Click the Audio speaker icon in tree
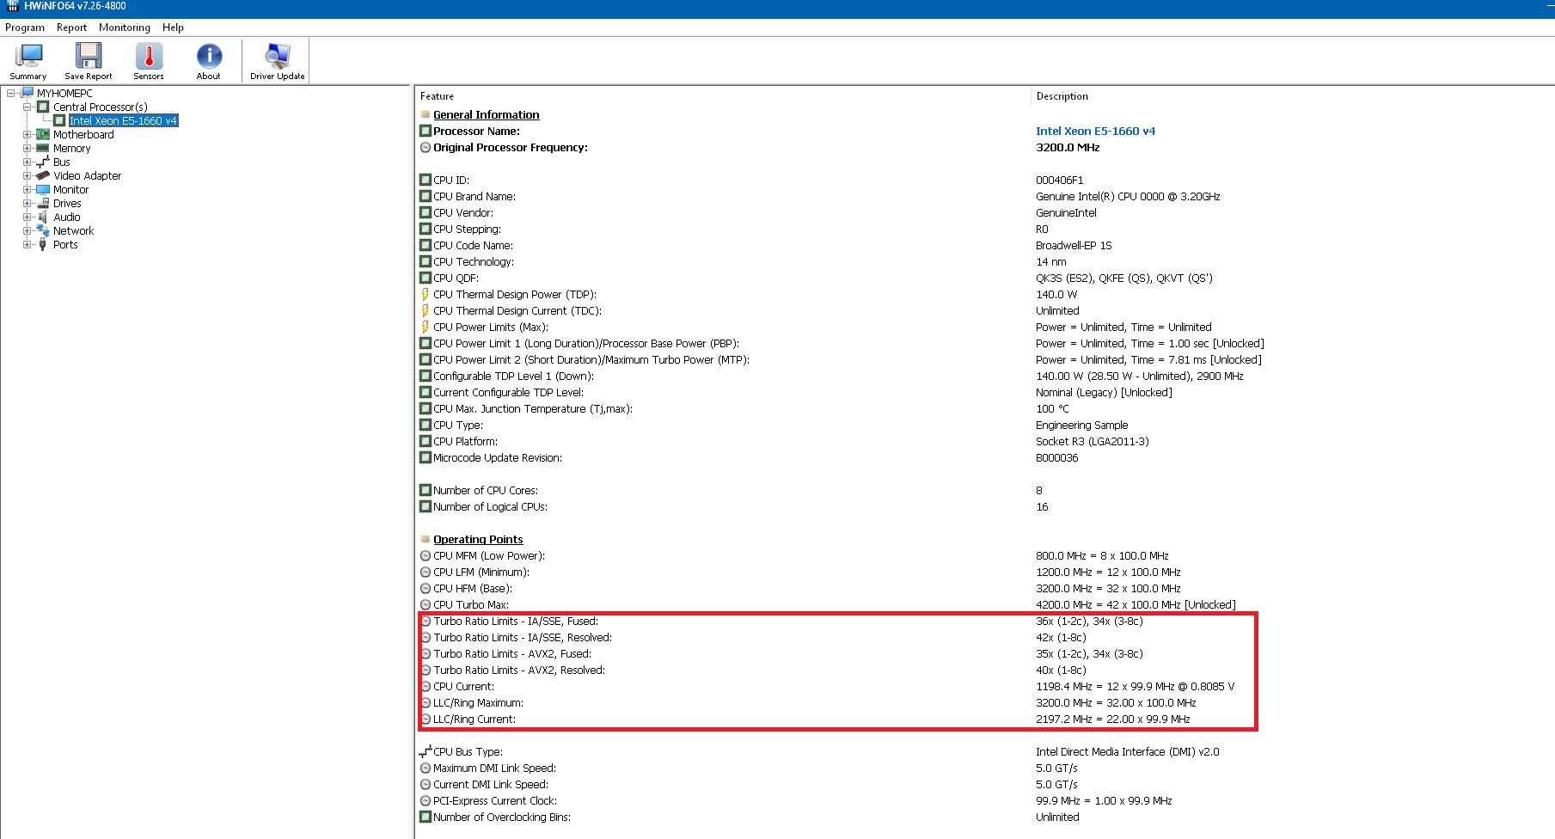The width and height of the screenshot is (1555, 839). pos(43,217)
